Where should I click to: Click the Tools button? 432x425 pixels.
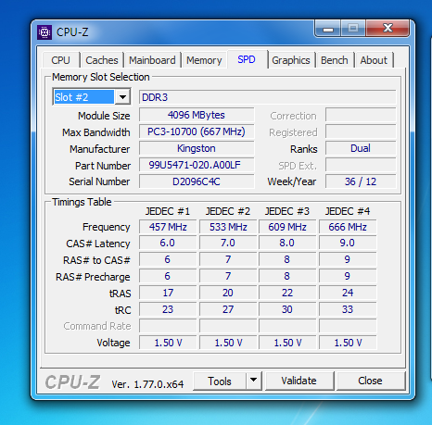click(x=220, y=381)
